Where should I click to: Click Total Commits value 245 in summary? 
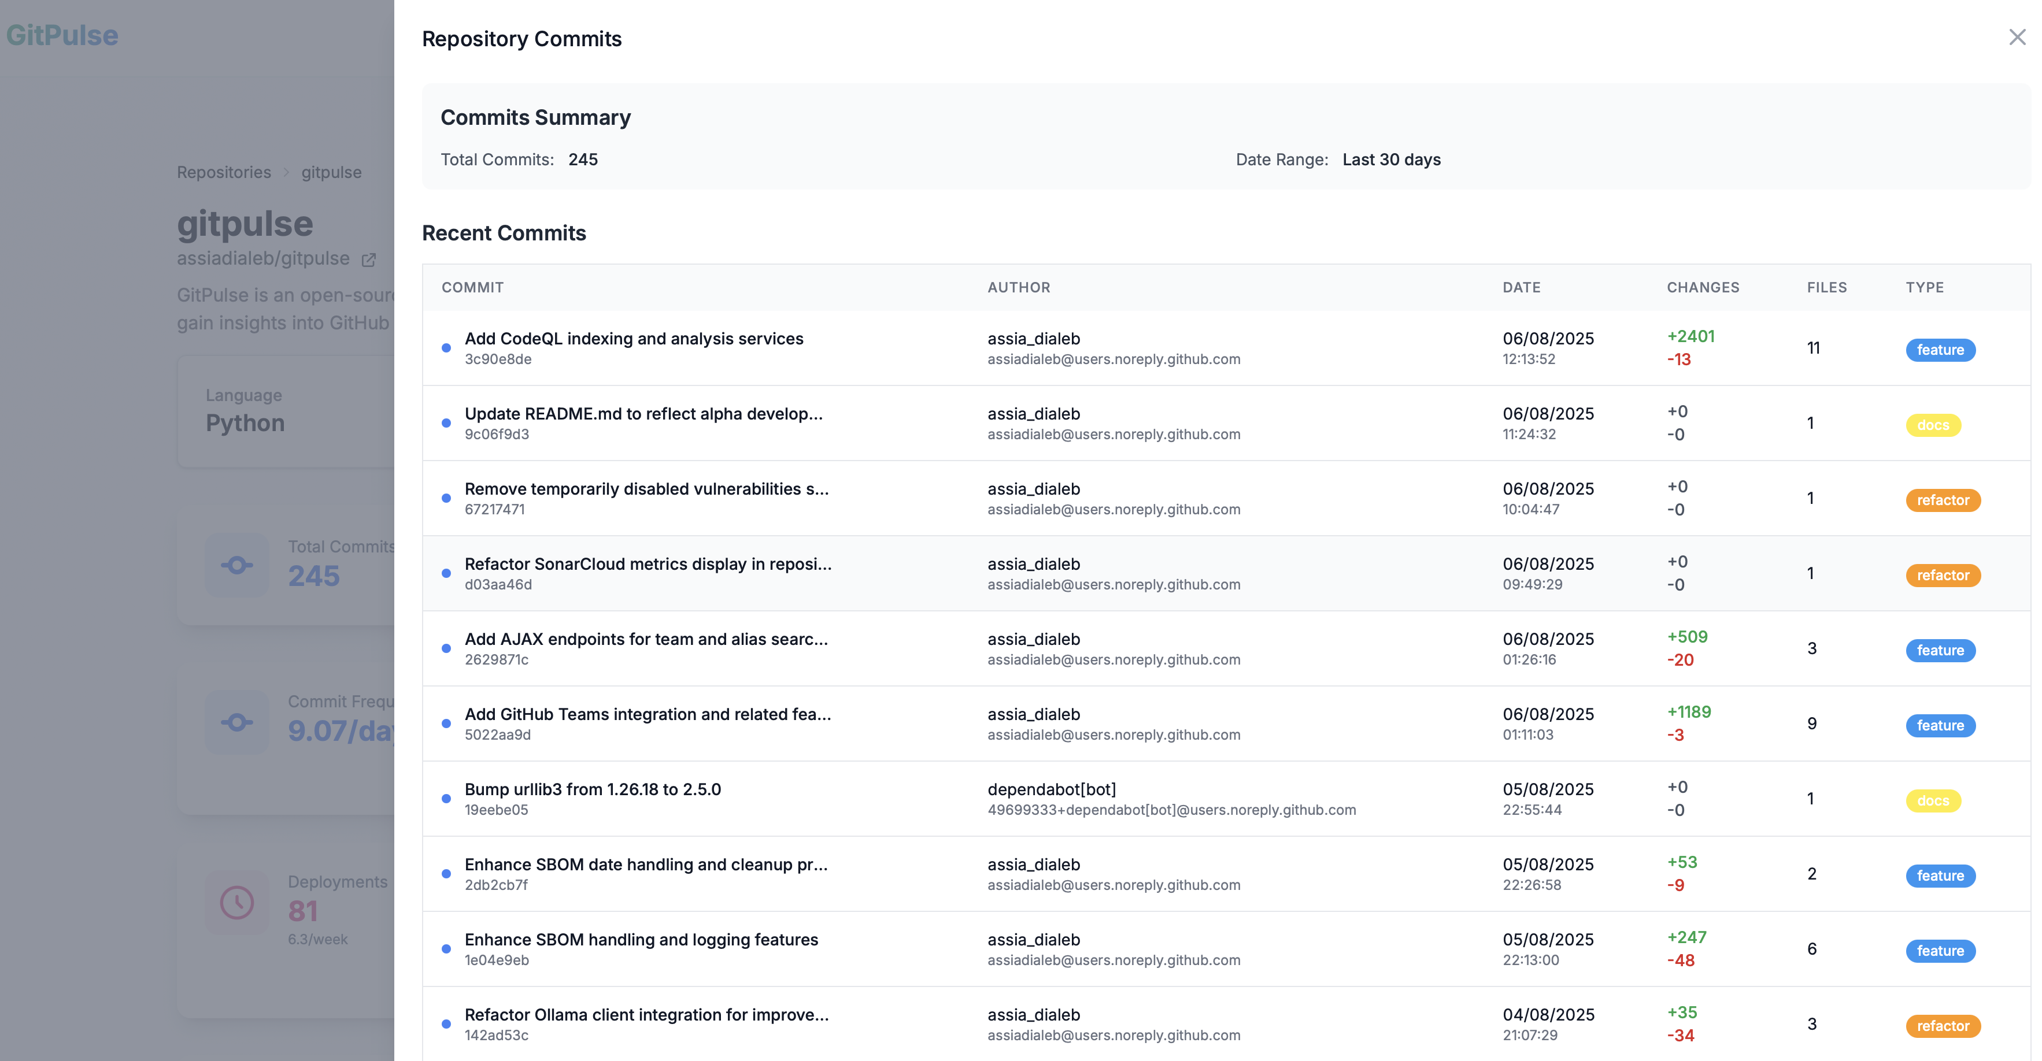[x=583, y=159]
